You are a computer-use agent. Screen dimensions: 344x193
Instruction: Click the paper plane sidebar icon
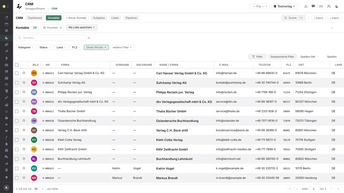[x=6, y=51]
